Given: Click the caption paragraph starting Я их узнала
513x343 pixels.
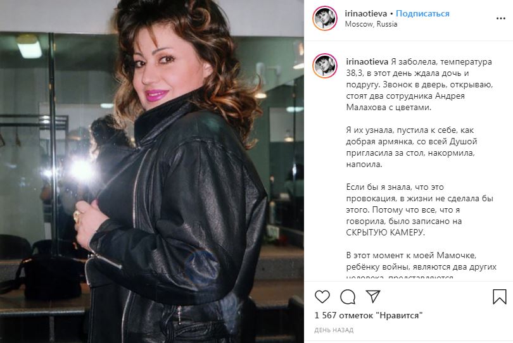Looking at the screenshot, I should tap(412, 147).
